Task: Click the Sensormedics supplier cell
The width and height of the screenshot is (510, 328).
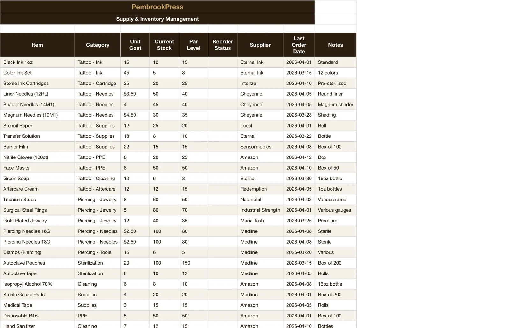Action: tap(260, 147)
